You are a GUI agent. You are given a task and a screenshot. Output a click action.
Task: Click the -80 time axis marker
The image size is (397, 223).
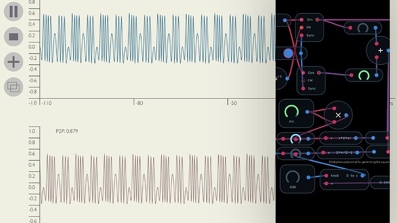tap(139, 103)
